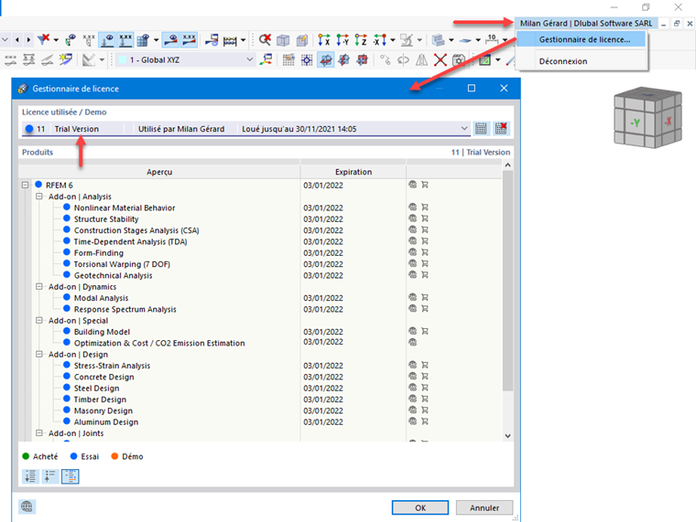696x522 pixels.
Task: Click the grid with eye display icon
Action: [143, 40]
